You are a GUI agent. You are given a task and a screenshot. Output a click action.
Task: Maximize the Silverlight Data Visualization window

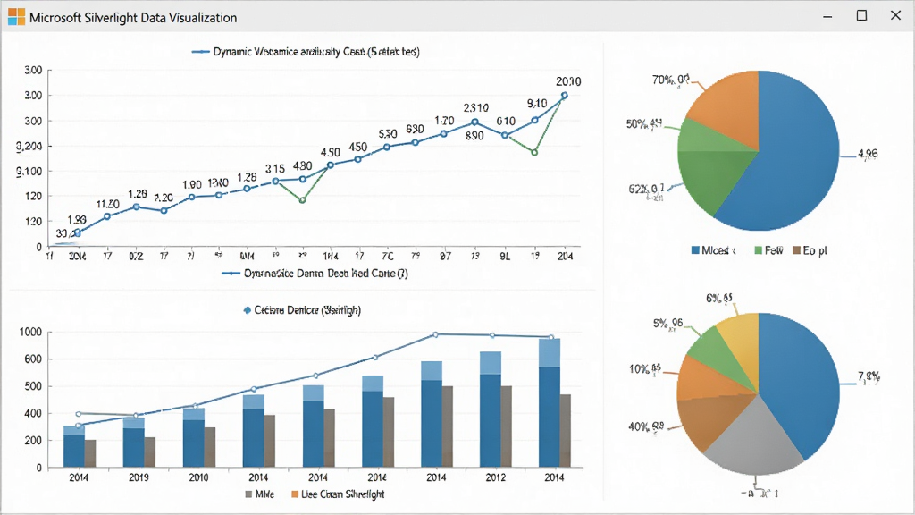click(x=861, y=16)
